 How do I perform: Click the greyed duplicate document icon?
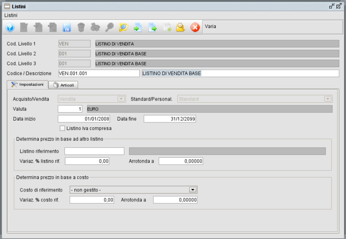point(52,27)
